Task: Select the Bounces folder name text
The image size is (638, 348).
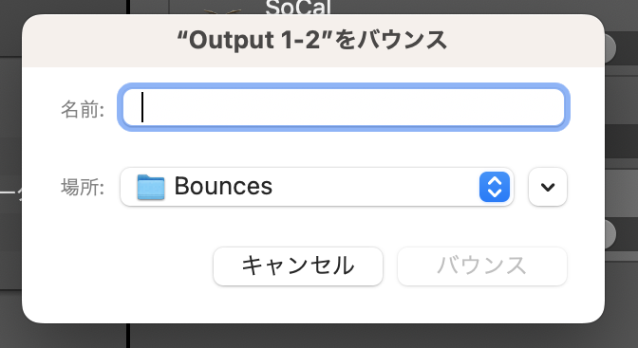Action: click(x=223, y=186)
